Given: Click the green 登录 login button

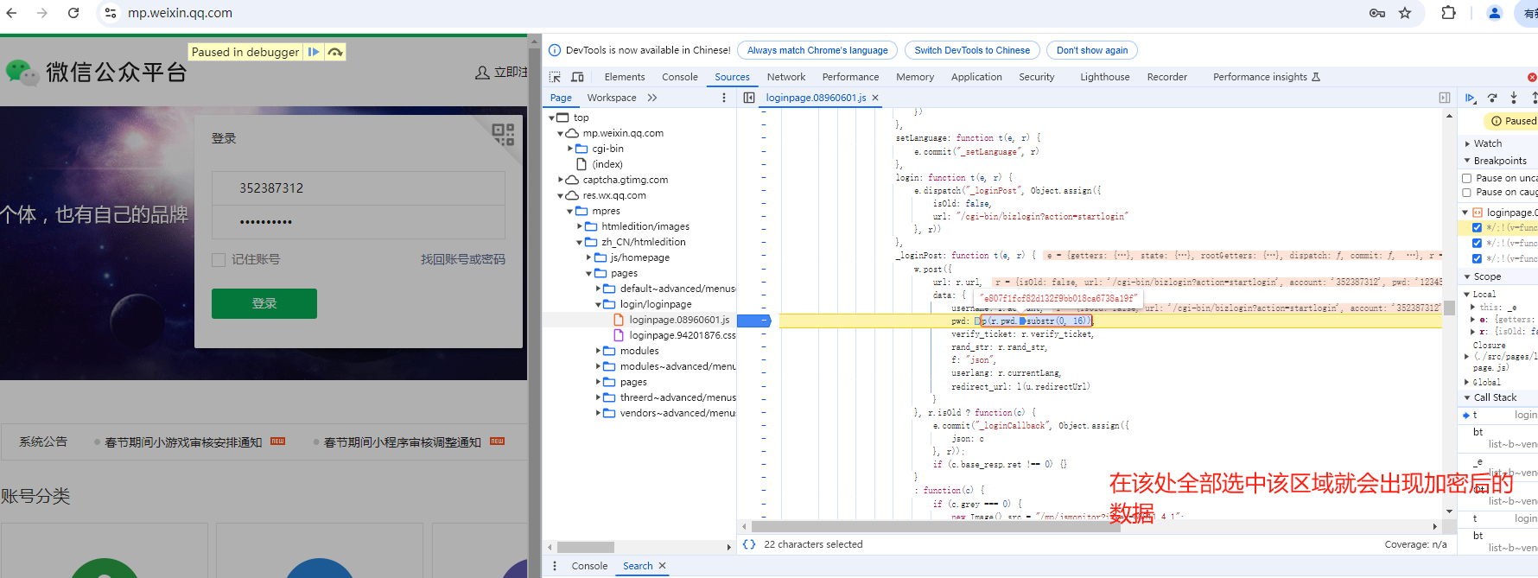Looking at the screenshot, I should (x=264, y=303).
